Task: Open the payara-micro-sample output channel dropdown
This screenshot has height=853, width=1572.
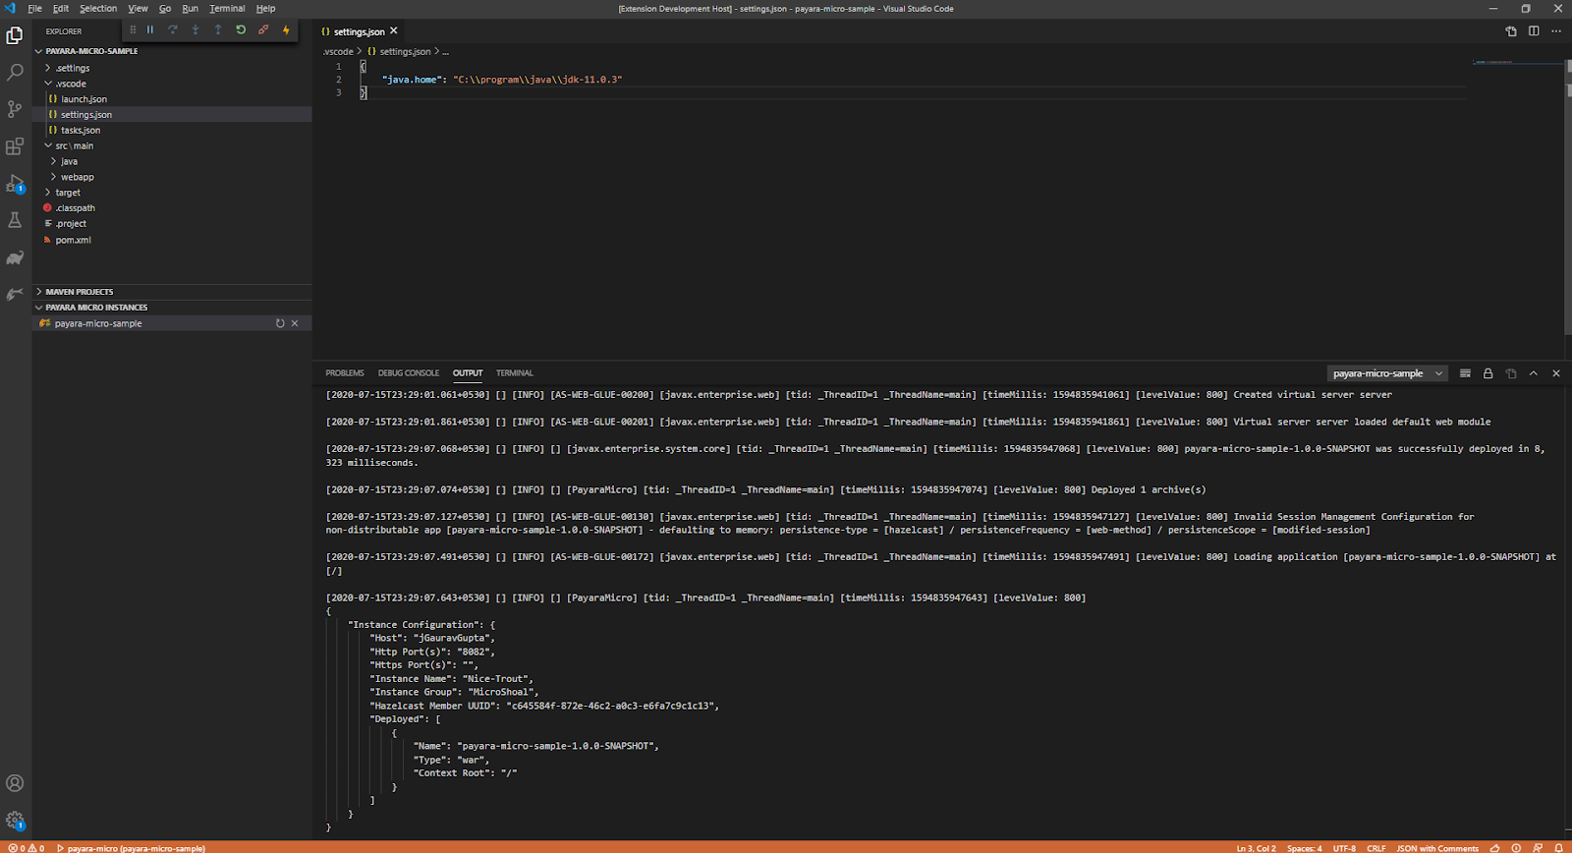Action: [x=1387, y=373]
